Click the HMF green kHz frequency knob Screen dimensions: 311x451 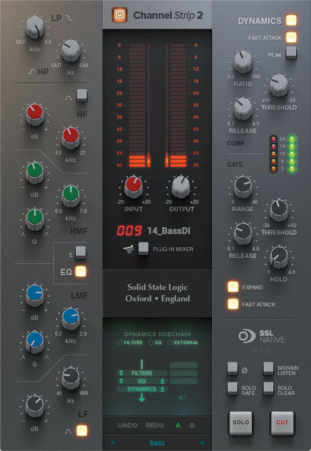tap(71, 196)
